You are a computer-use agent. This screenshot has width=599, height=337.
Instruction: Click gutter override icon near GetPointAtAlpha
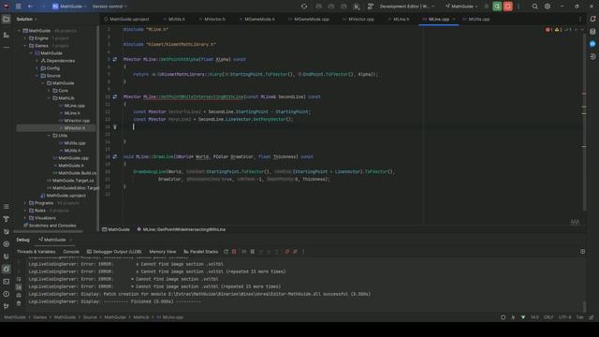pyautogui.click(x=115, y=60)
